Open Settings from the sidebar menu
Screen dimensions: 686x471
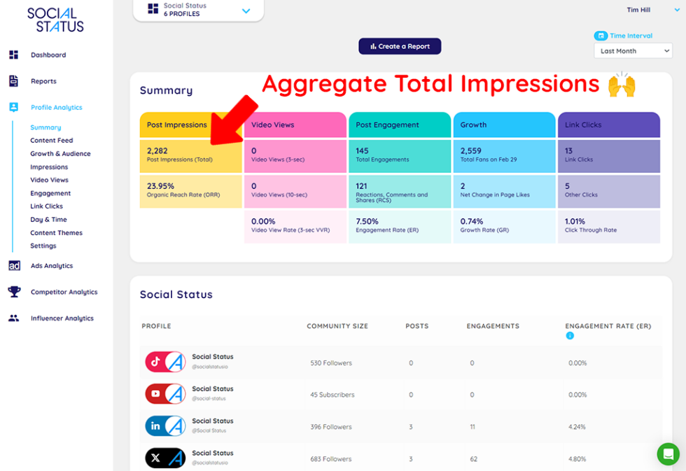[44, 246]
